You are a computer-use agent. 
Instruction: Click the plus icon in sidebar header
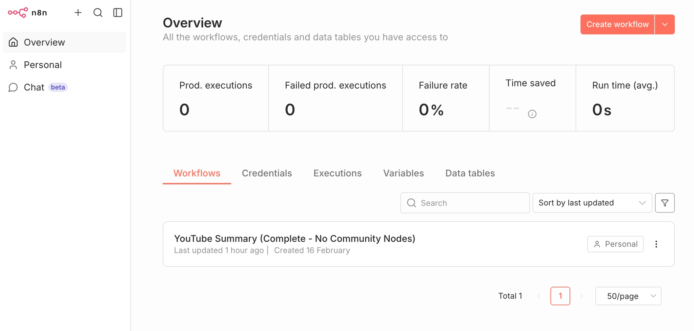pos(78,13)
